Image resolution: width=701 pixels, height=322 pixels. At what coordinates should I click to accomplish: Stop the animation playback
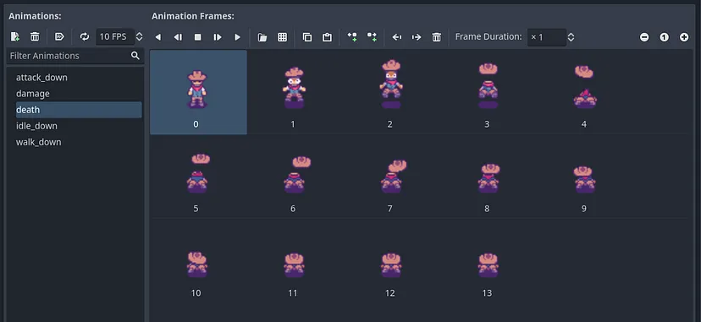197,37
